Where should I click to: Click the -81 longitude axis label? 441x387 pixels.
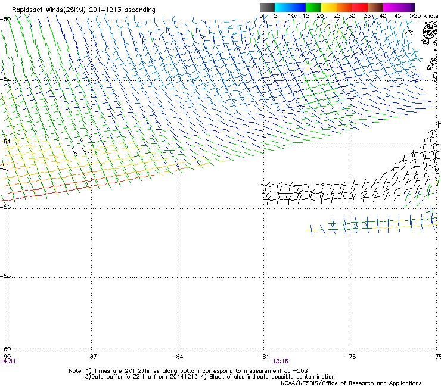tap(263, 357)
